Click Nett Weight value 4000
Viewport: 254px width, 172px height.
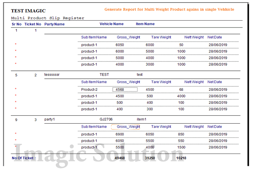tap(181, 96)
